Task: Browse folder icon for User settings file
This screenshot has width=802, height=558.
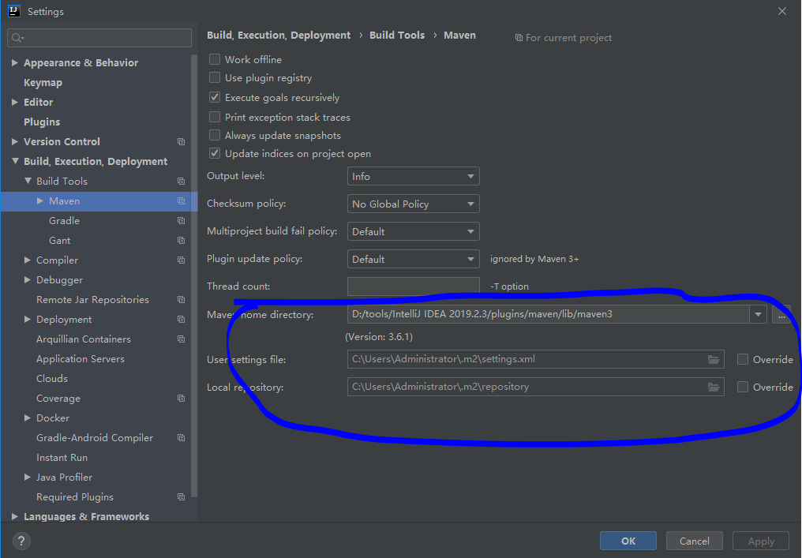Action: tap(714, 360)
